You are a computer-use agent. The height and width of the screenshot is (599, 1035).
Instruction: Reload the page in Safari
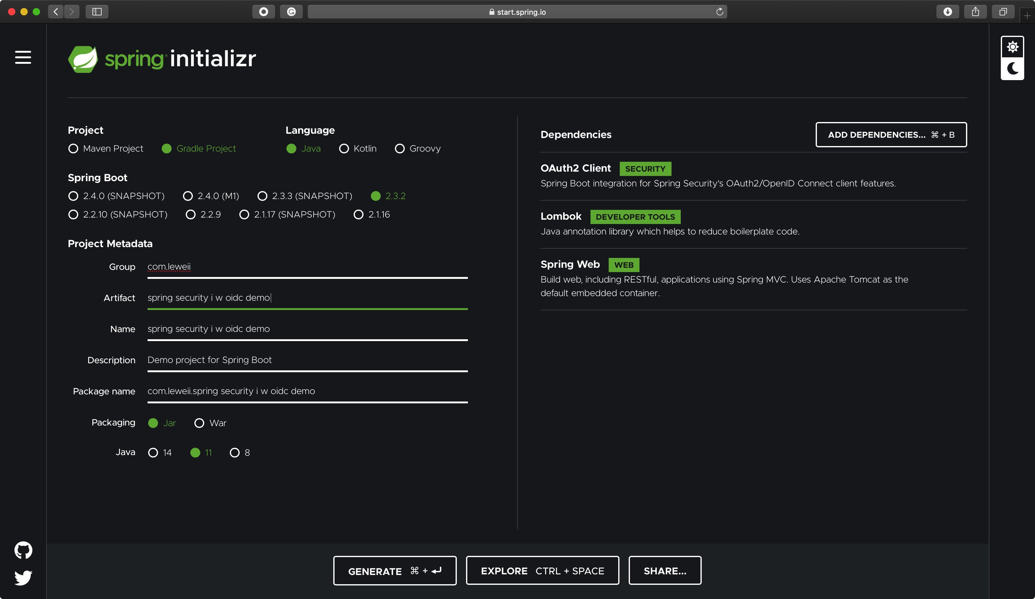(x=720, y=11)
